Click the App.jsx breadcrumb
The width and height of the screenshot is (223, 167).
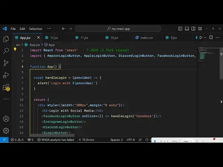[x=32, y=45]
